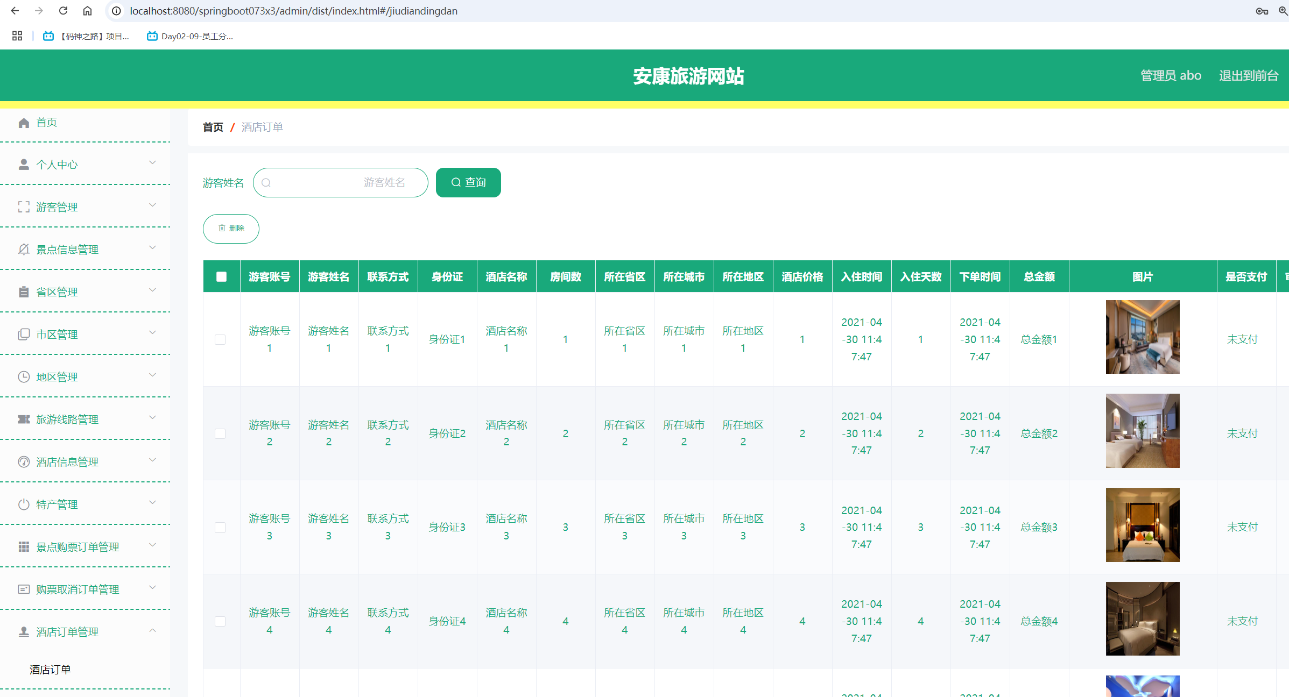The image size is (1289, 697).
Task: Collapse the 酒店订单管理 section chevron
Action: (152, 630)
